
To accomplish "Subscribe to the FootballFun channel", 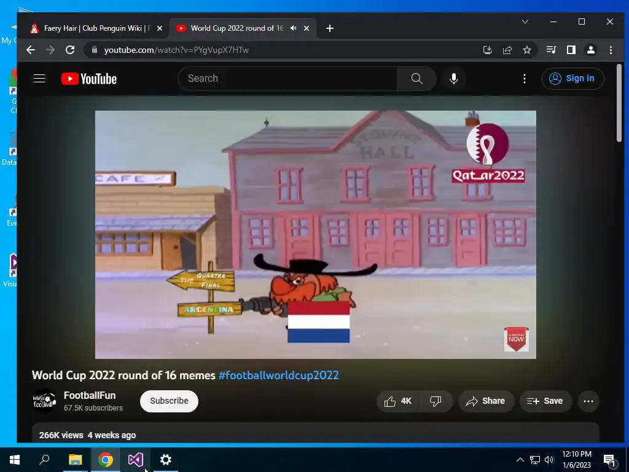I will tap(169, 401).
